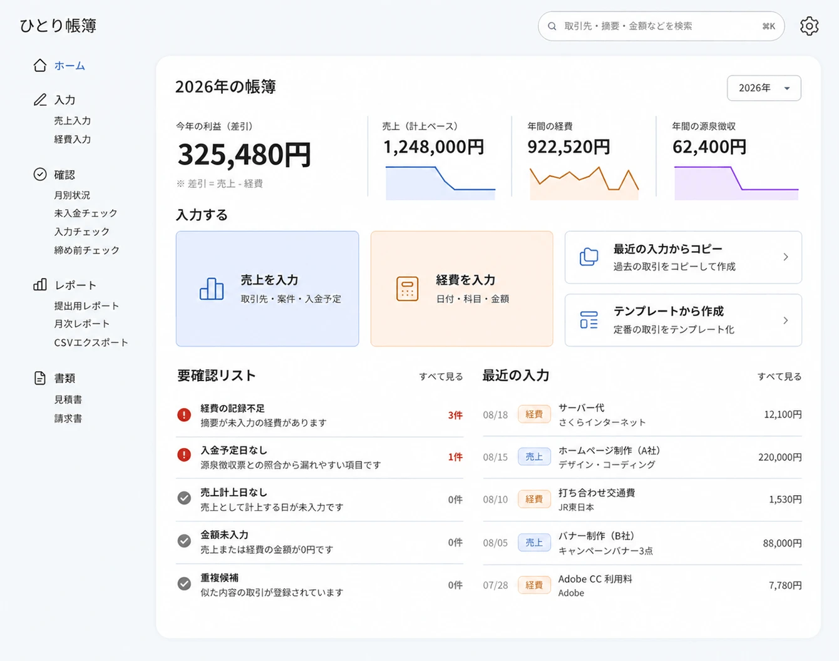This screenshot has height=661, width=839.
Task: Click 売上 tag on ホームページ制作 row
Action: (x=534, y=457)
